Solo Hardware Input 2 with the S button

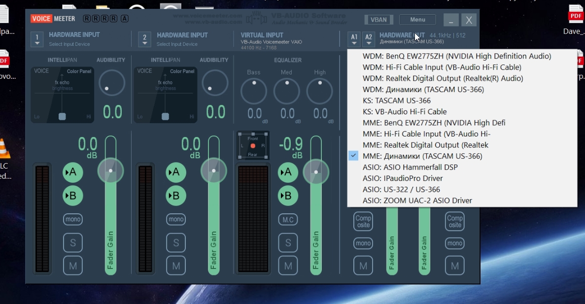point(176,243)
